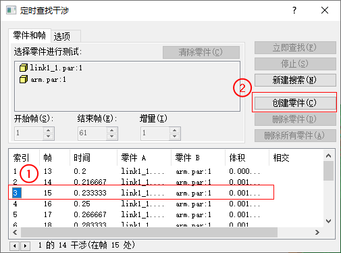Click the 清除零件(C) button
This screenshot has height=253, width=341.
click(x=201, y=52)
